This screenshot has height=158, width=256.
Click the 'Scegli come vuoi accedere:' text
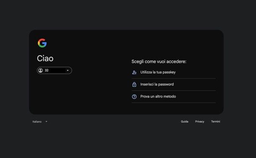click(159, 62)
